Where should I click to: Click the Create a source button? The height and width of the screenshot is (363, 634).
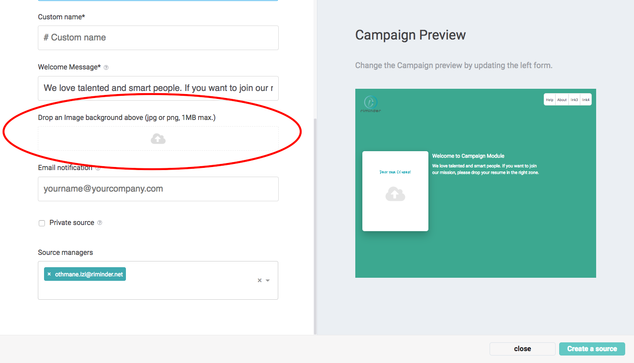[x=592, y=349]
